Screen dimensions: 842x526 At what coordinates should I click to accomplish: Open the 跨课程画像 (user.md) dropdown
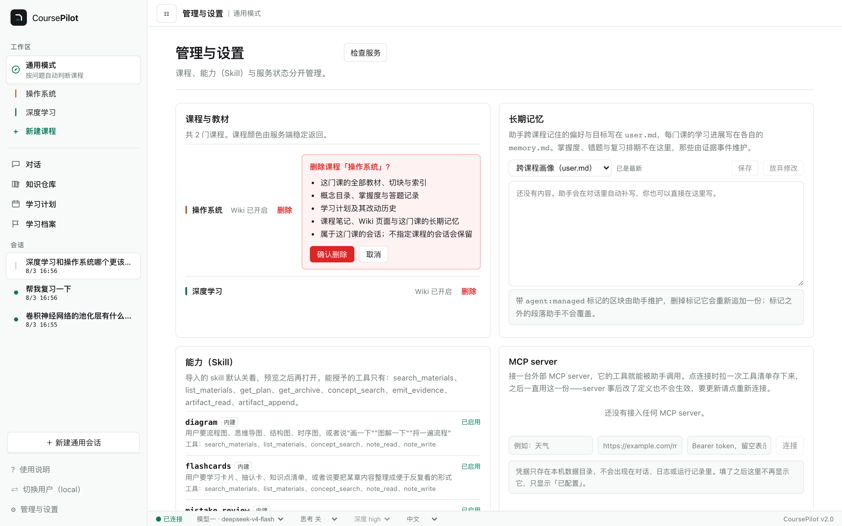pyautogui.click(x=560, y=168)
